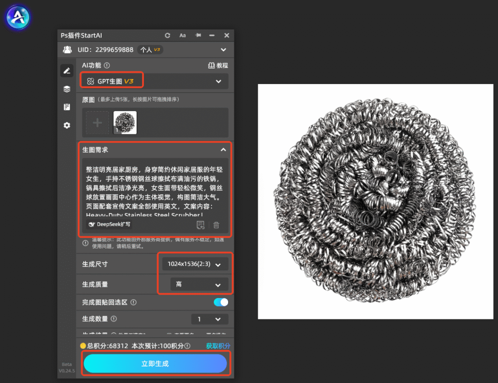
Task: Select the pencil edit tab in sidebar
Action: [67, 71]
